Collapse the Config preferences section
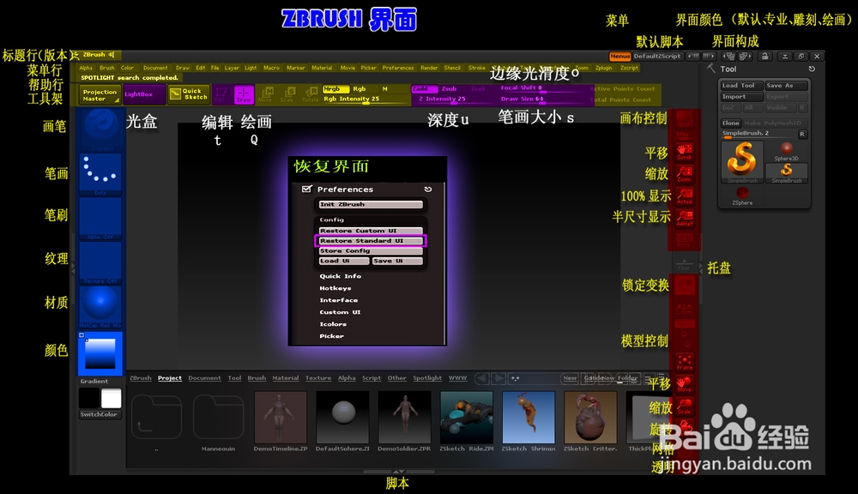 pyautogui.click(x=331, y=220)
